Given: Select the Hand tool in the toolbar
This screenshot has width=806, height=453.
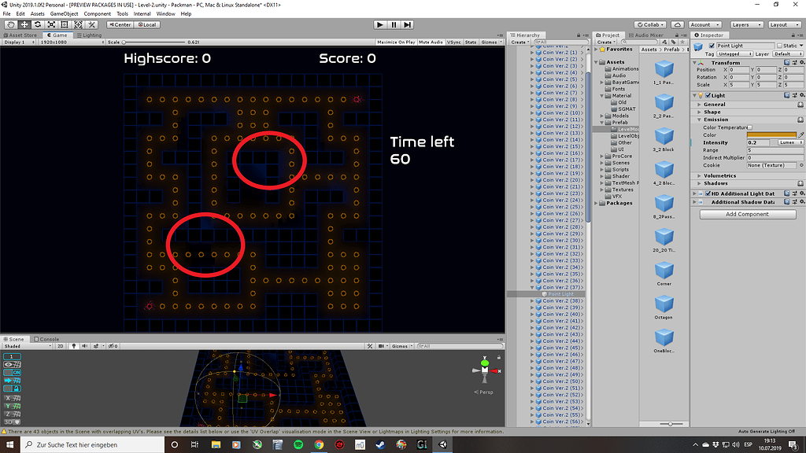Looking at the screenshot, I should 10,24.
